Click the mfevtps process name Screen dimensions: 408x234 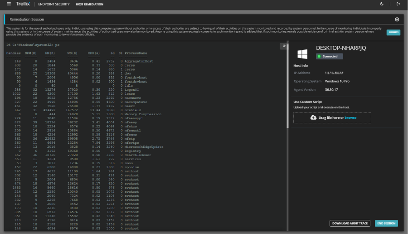pos(131,143)
